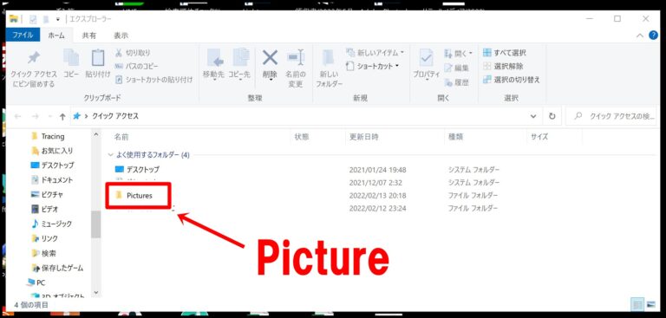Switch to the 表示 (View) ribbon tab
This screenshot has width=666, height=318.
[121, 36]
